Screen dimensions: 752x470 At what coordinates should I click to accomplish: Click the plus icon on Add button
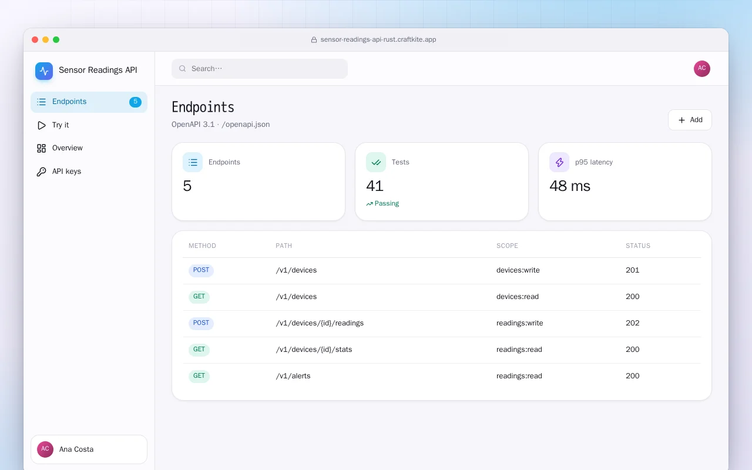(681, 120)
